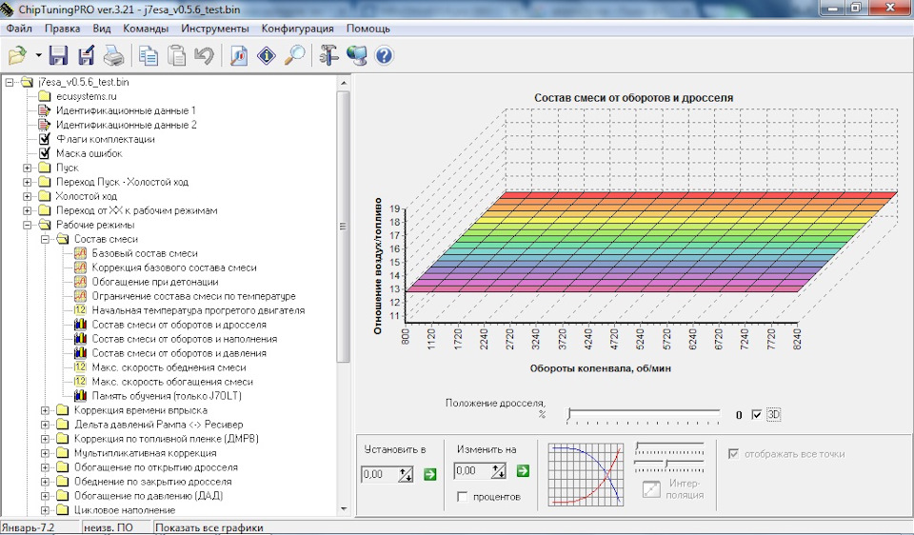This screenshot has height=535, width=914.
Task: Collapse the Состав смеси subfolder
Action: [45, 239]
